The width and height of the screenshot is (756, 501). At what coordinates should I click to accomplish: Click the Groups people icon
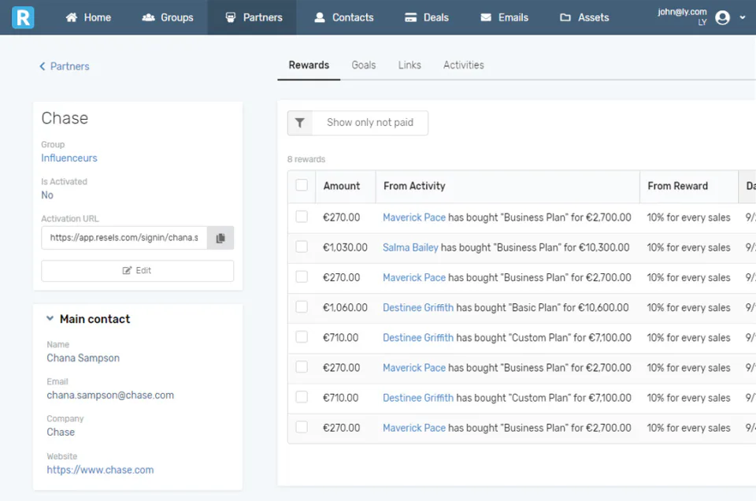(x=148, y=17)
